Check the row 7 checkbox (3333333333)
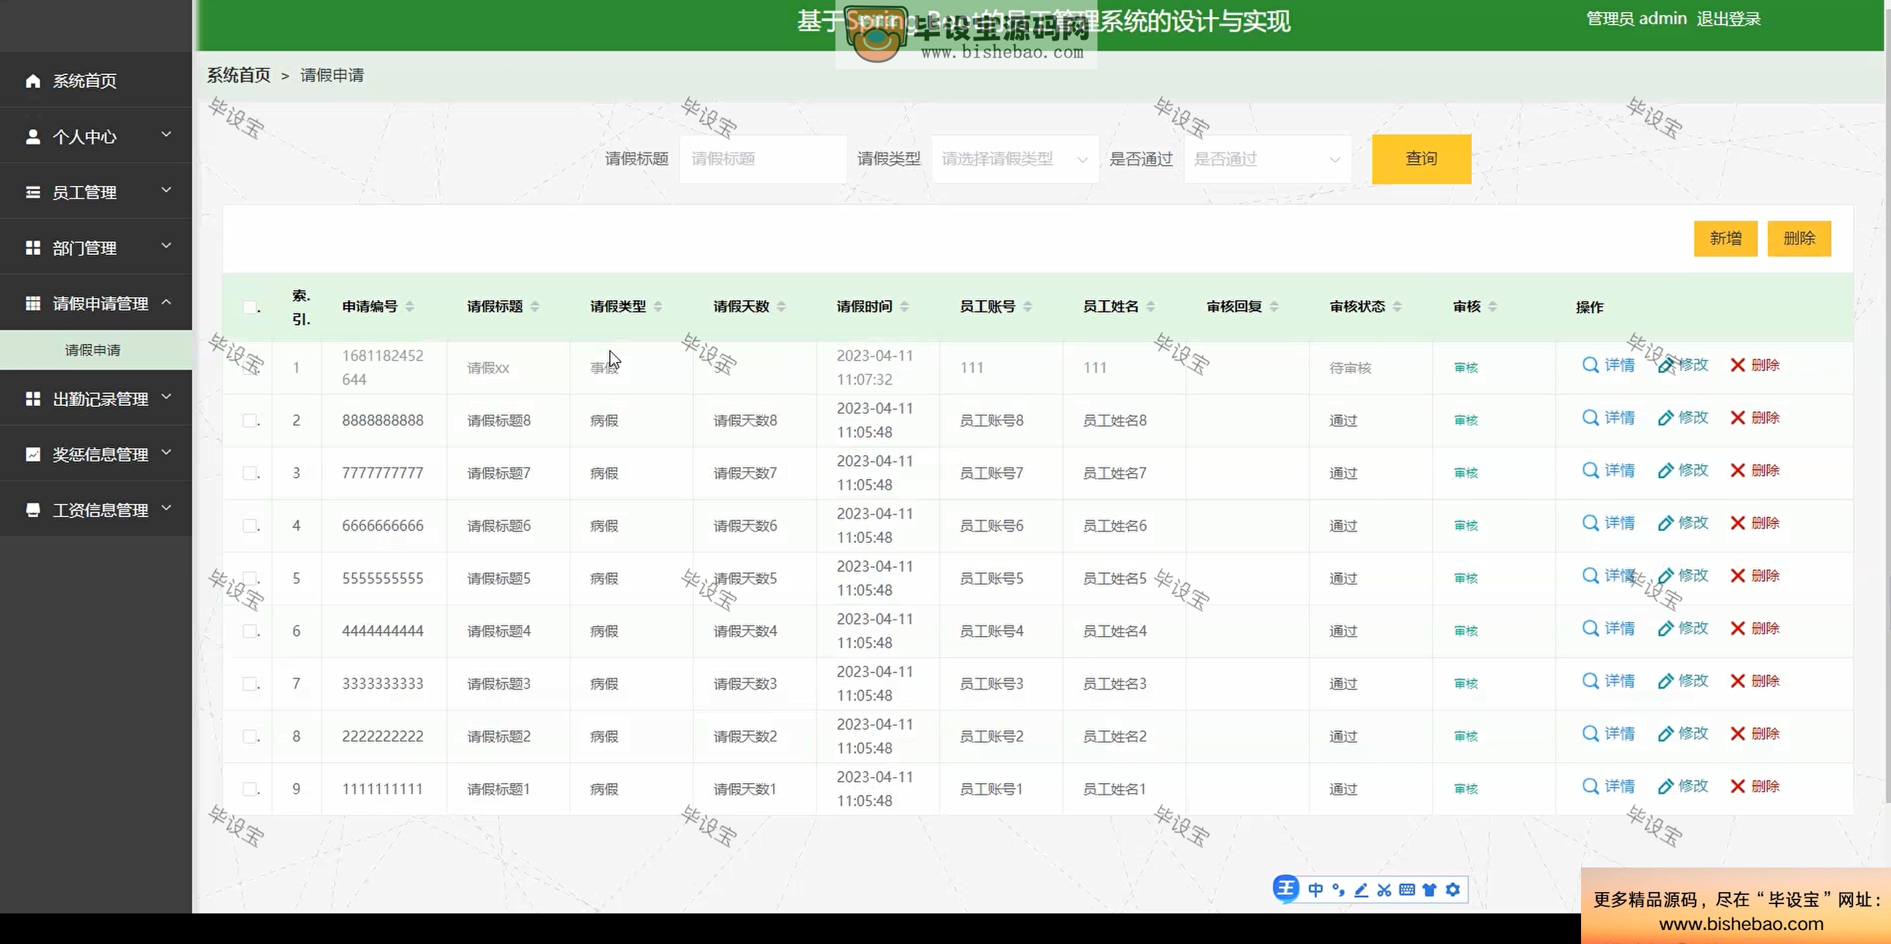This screenshot has width=1891, height=944. [249, 683]
